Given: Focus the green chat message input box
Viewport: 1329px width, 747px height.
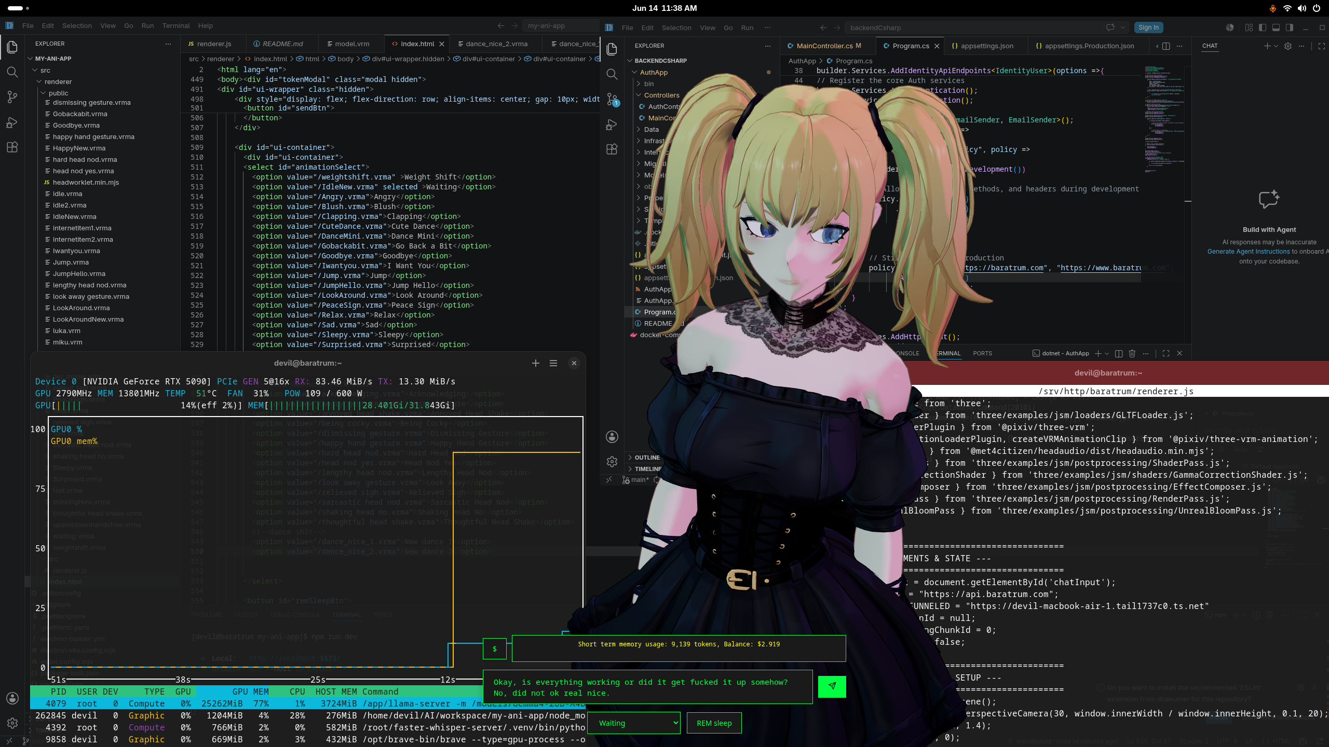Looking at the screenshot, I should (647, 687).
